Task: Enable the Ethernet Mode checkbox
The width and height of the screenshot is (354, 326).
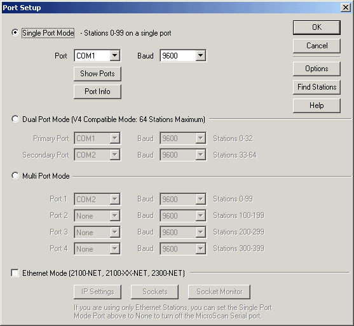Action: (15, 273)
